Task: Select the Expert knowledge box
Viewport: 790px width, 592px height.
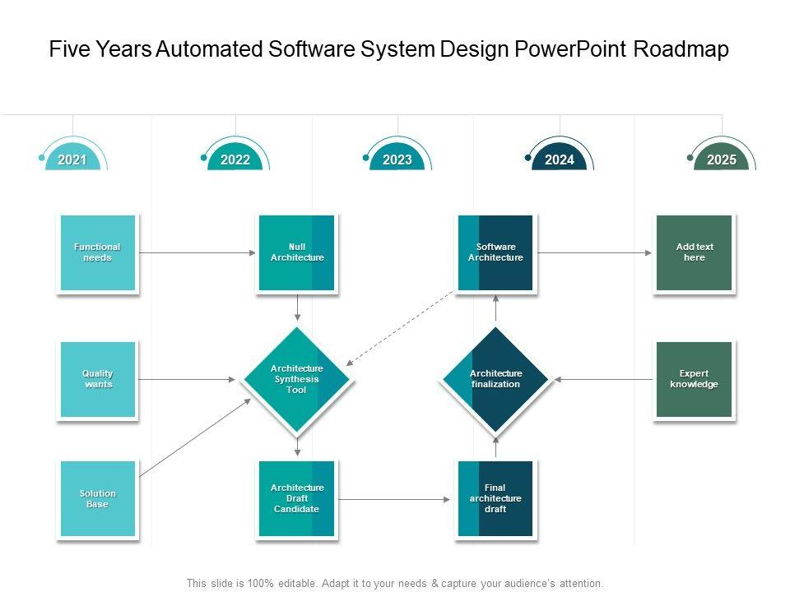Action: click(694, 379)
